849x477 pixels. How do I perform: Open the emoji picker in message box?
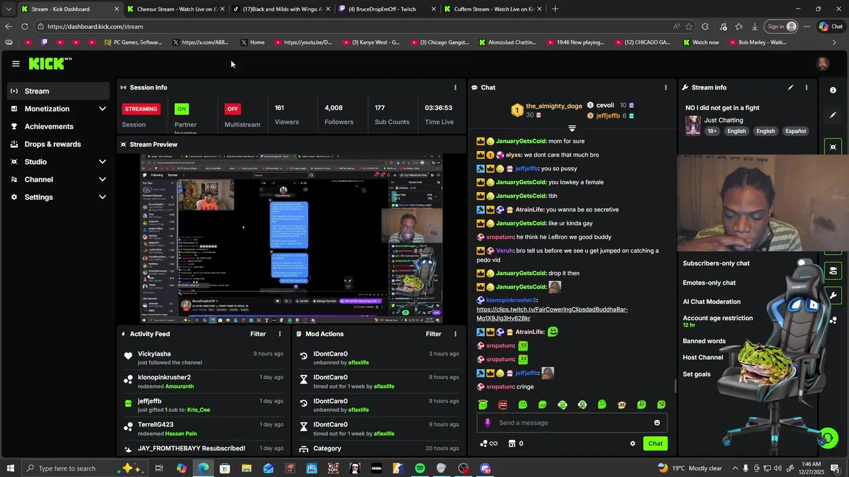(657, 423)
